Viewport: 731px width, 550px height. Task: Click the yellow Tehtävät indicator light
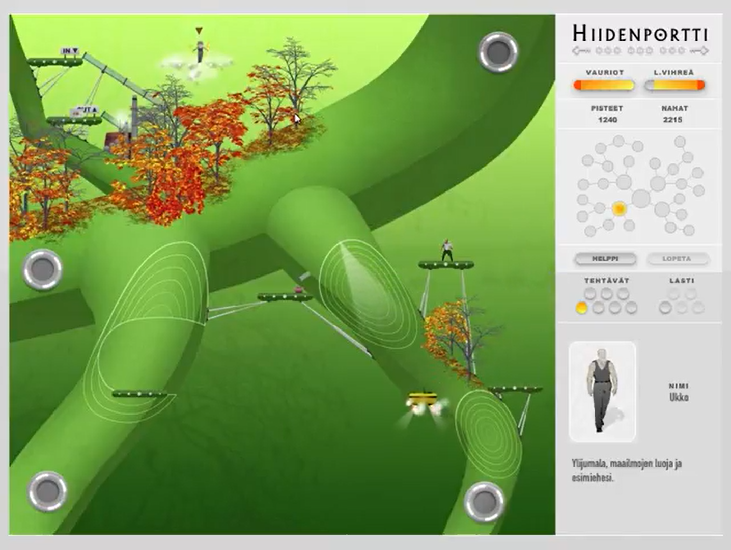click(581, 308)
